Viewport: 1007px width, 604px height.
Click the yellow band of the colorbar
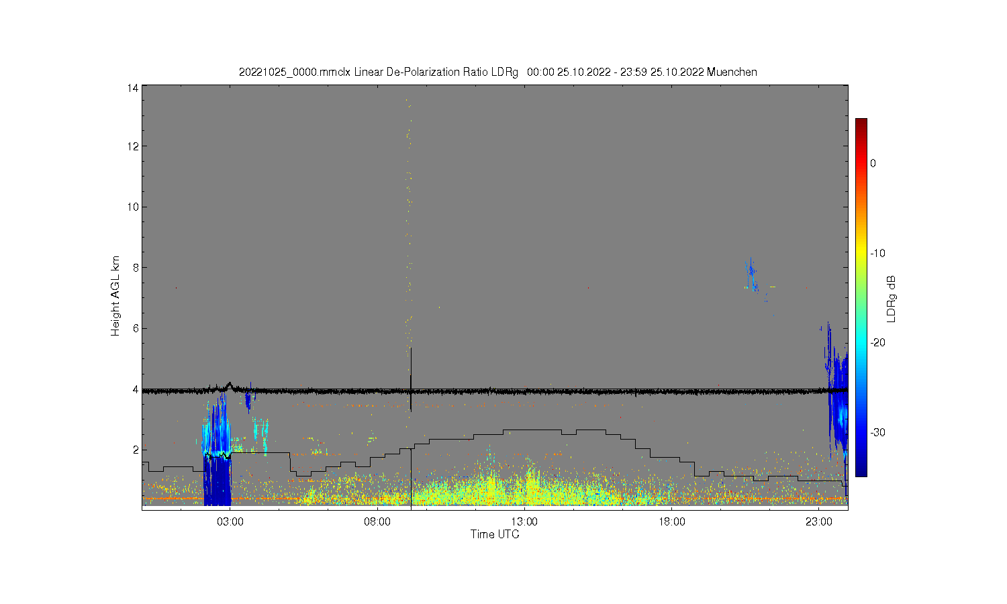[861, 253]
